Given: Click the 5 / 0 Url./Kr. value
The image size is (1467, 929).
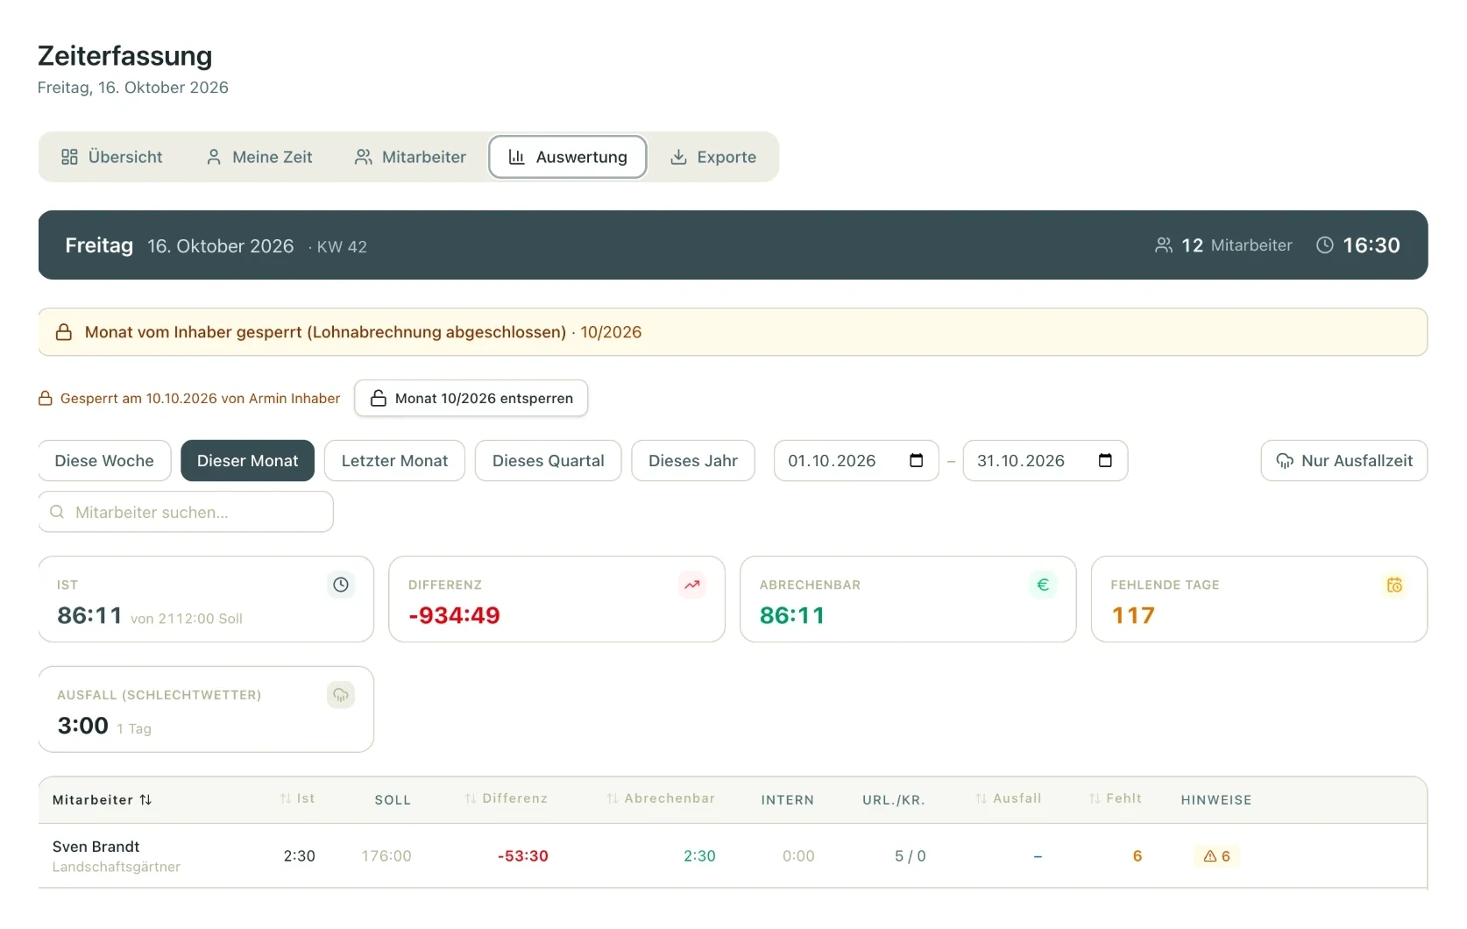Looking at the screenshot, I should click(911, 856).
